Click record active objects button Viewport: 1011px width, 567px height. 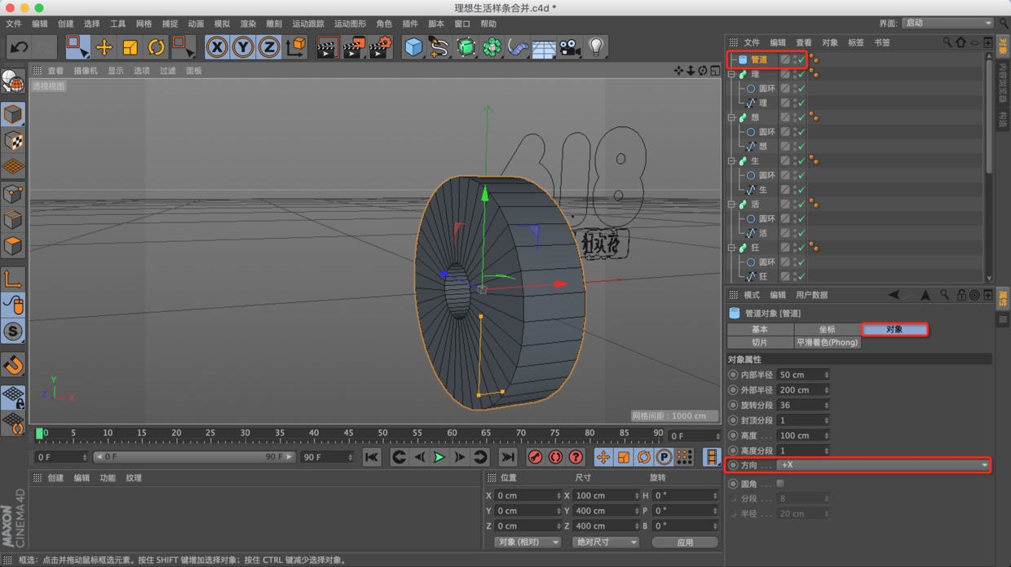(535, 458)
